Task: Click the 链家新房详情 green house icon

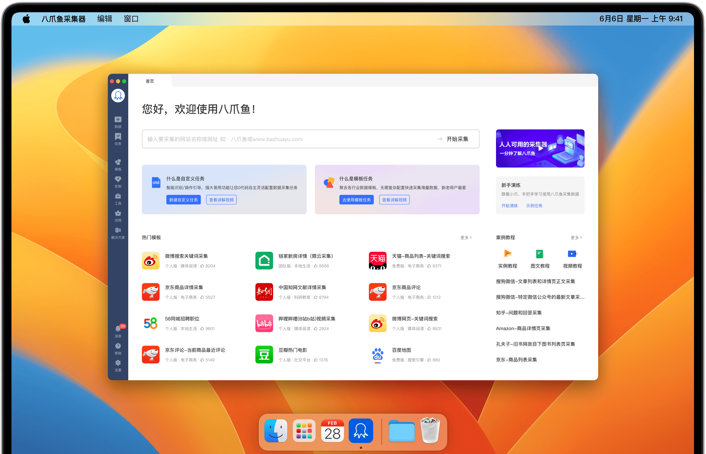Action: [264, 260]
